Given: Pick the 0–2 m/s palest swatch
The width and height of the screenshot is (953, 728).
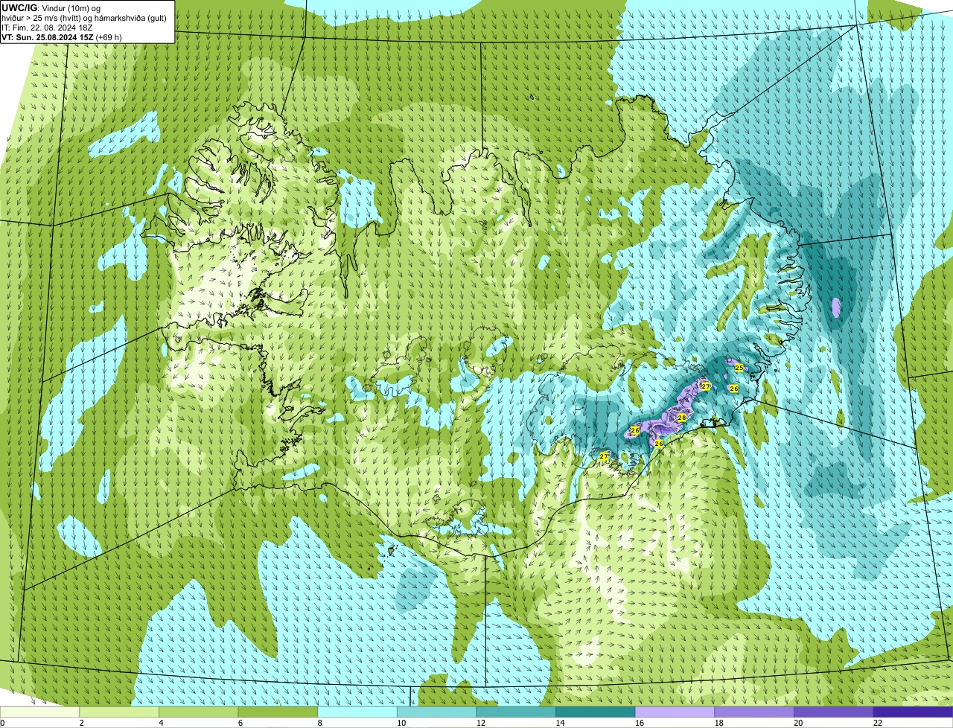Looking at the screenshot, I should pos(39,712).
